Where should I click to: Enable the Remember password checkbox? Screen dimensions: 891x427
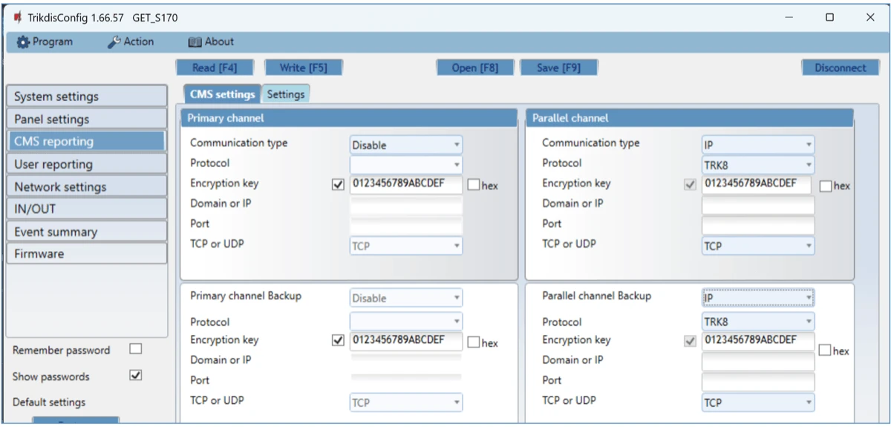(x=135, y=349)
